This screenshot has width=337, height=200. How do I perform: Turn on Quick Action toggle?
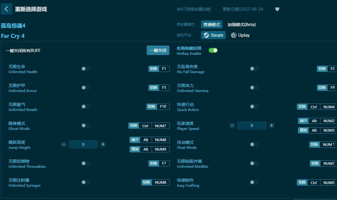click(254, 107)
